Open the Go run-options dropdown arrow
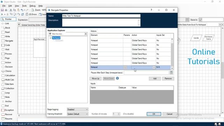Image resolution: width=224 pixels, height=126 pixels. (5, 14)
